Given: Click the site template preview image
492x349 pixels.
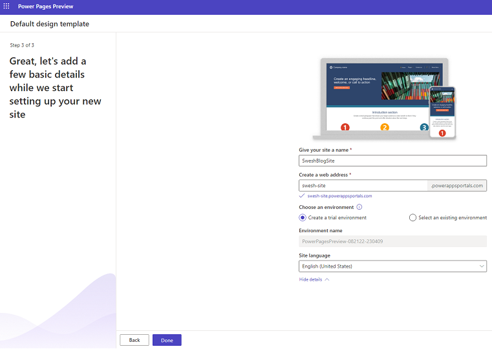Looking at the screenshot, I should click(x=385, y=99).
